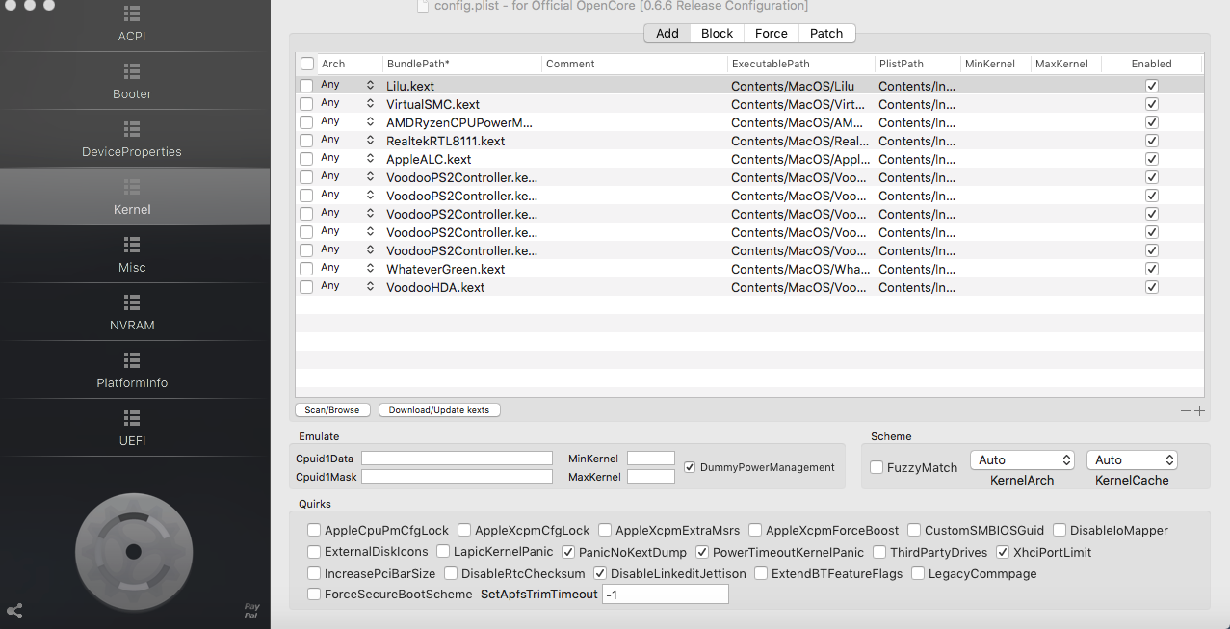Toggle the DummyPowerManagement checkbox
Screen dimensions: 1230x629
click(690, 467)
